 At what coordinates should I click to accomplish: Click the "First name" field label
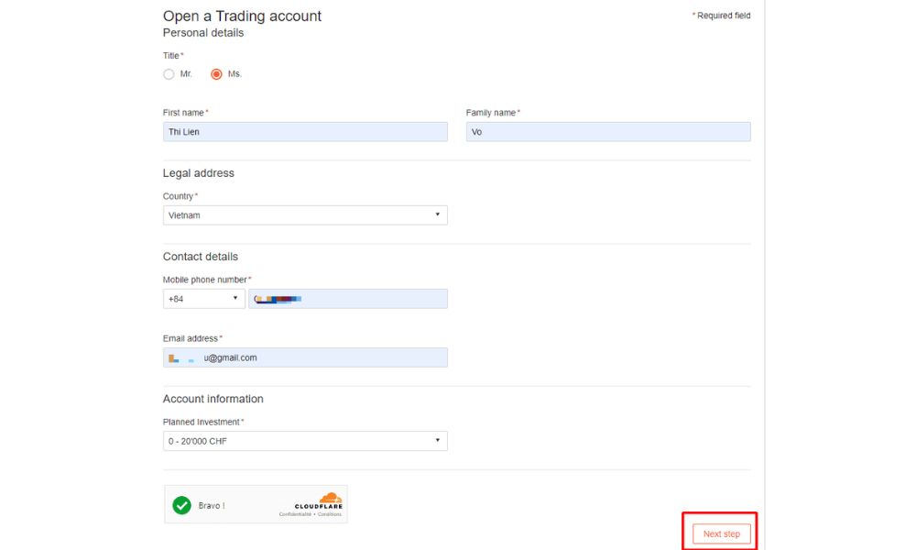coord(183,113)
